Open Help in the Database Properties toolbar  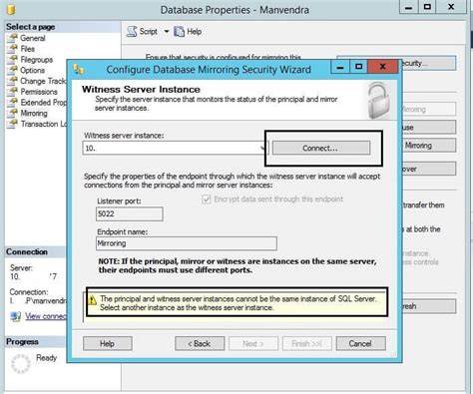click(x=188, y=32)
